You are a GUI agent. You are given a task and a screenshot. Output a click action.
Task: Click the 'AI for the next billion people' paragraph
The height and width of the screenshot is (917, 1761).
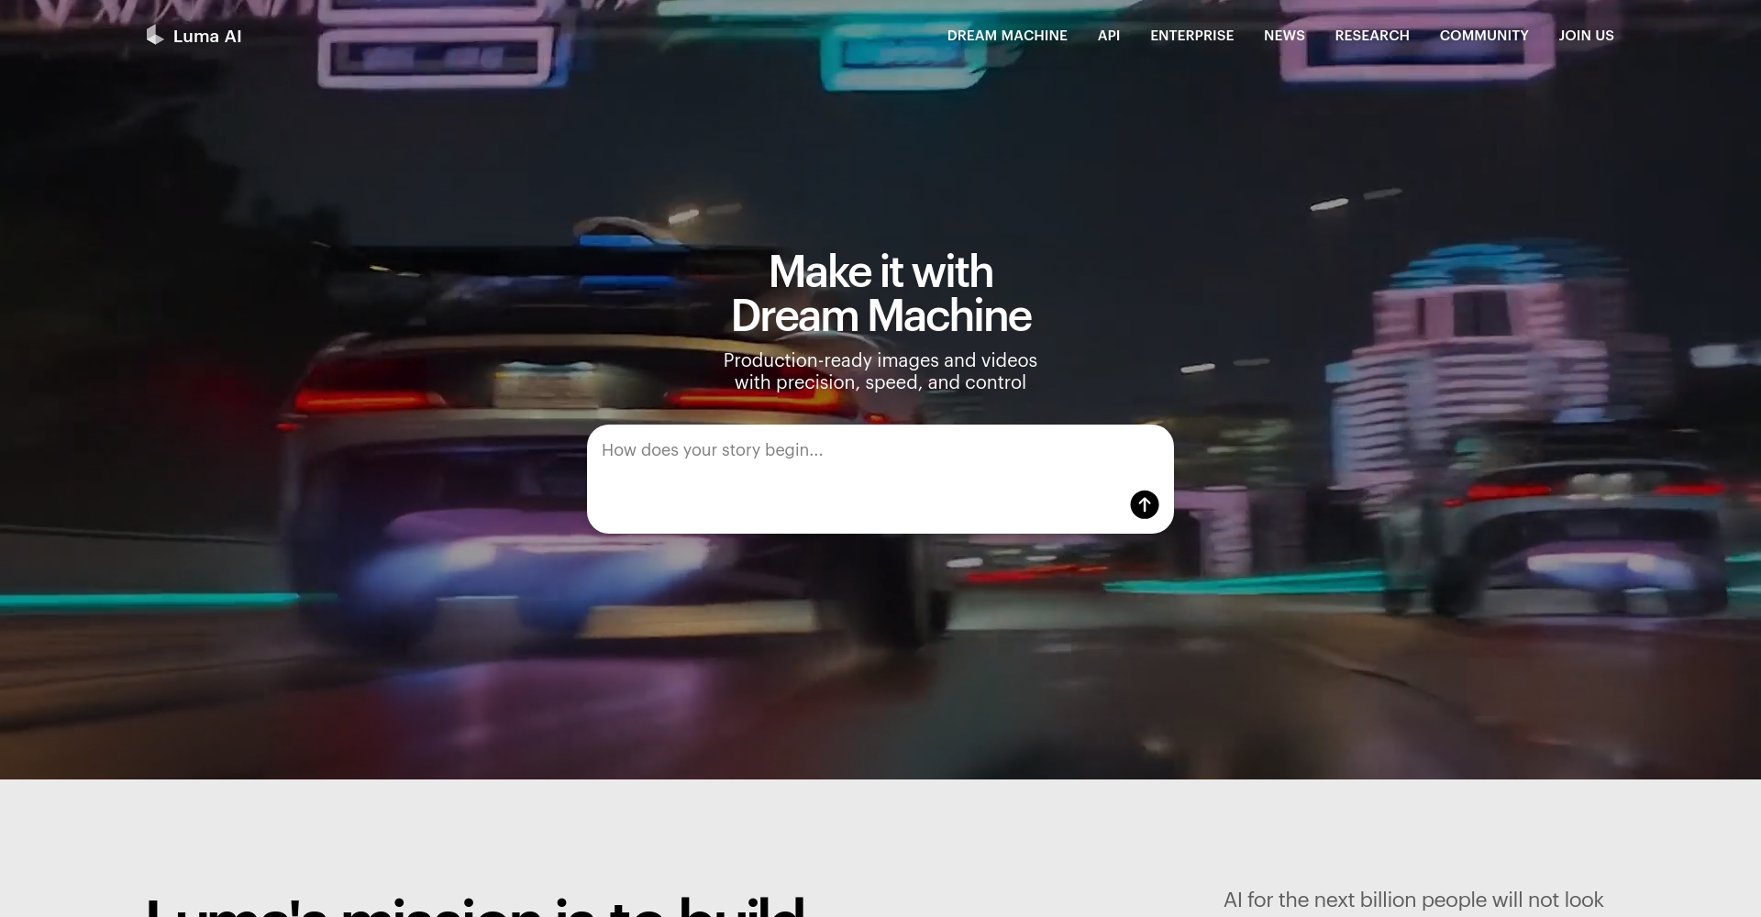coord(1412,900)
